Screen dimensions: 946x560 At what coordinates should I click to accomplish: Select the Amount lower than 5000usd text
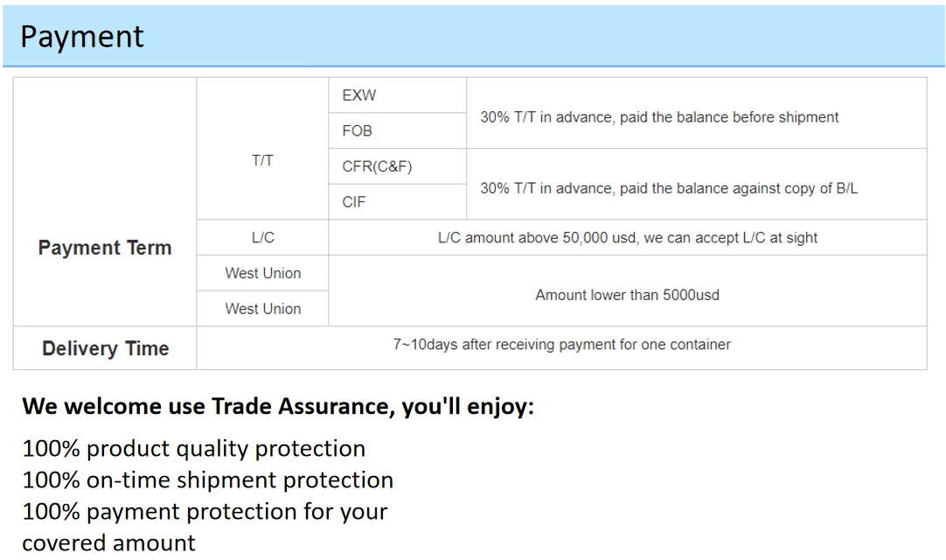coord(627,295)
